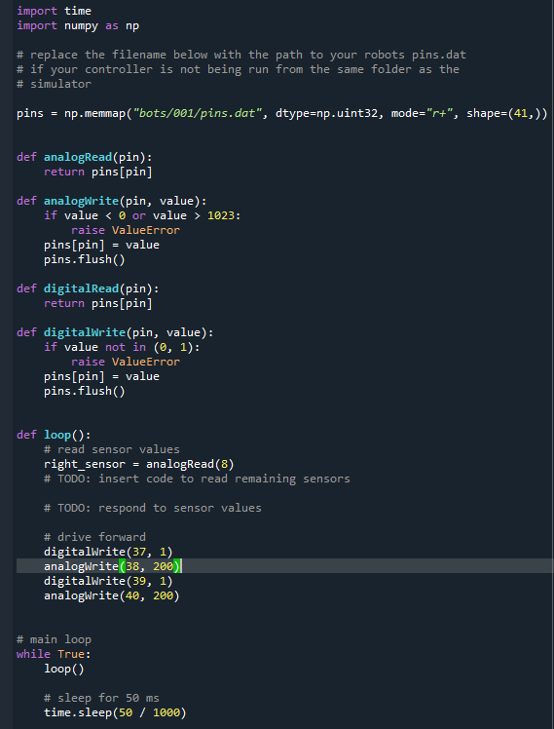Click the value 1023 in condition
This screenshot has width=554, height=729.
(221, 215)
